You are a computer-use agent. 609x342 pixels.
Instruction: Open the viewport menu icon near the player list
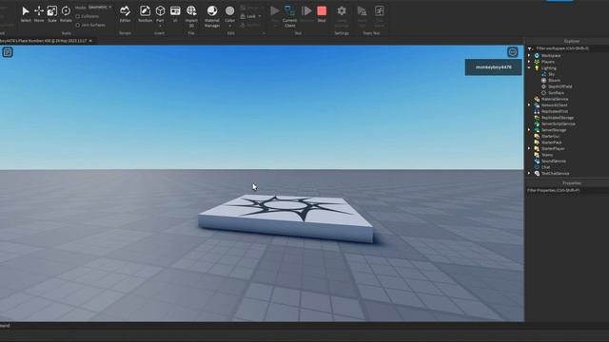pos(513,52)
